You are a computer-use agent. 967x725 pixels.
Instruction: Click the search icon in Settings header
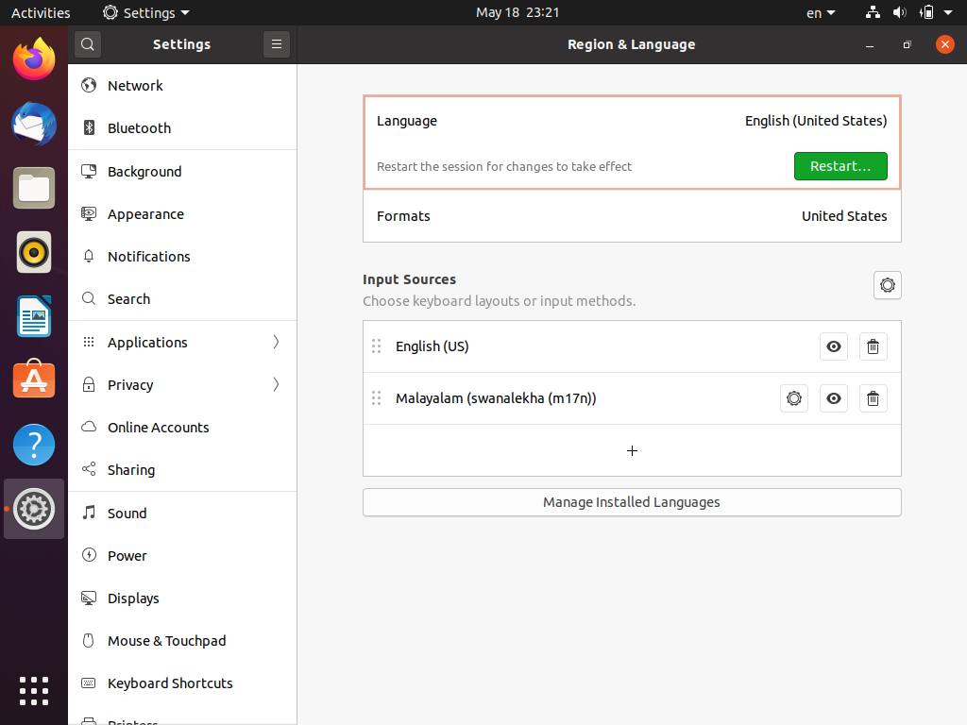tap(87, 44)
